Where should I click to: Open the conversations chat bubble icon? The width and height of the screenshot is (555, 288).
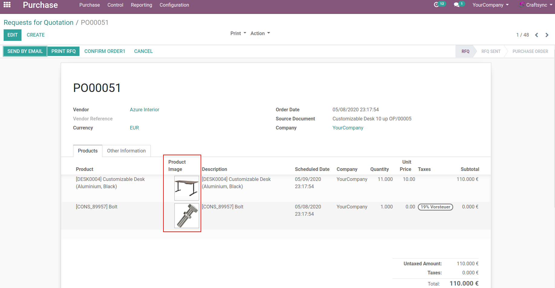click(457, 5)
